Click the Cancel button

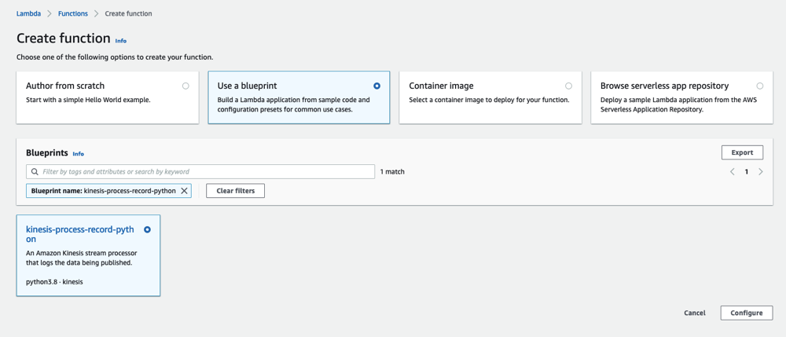tap(694, 313)
